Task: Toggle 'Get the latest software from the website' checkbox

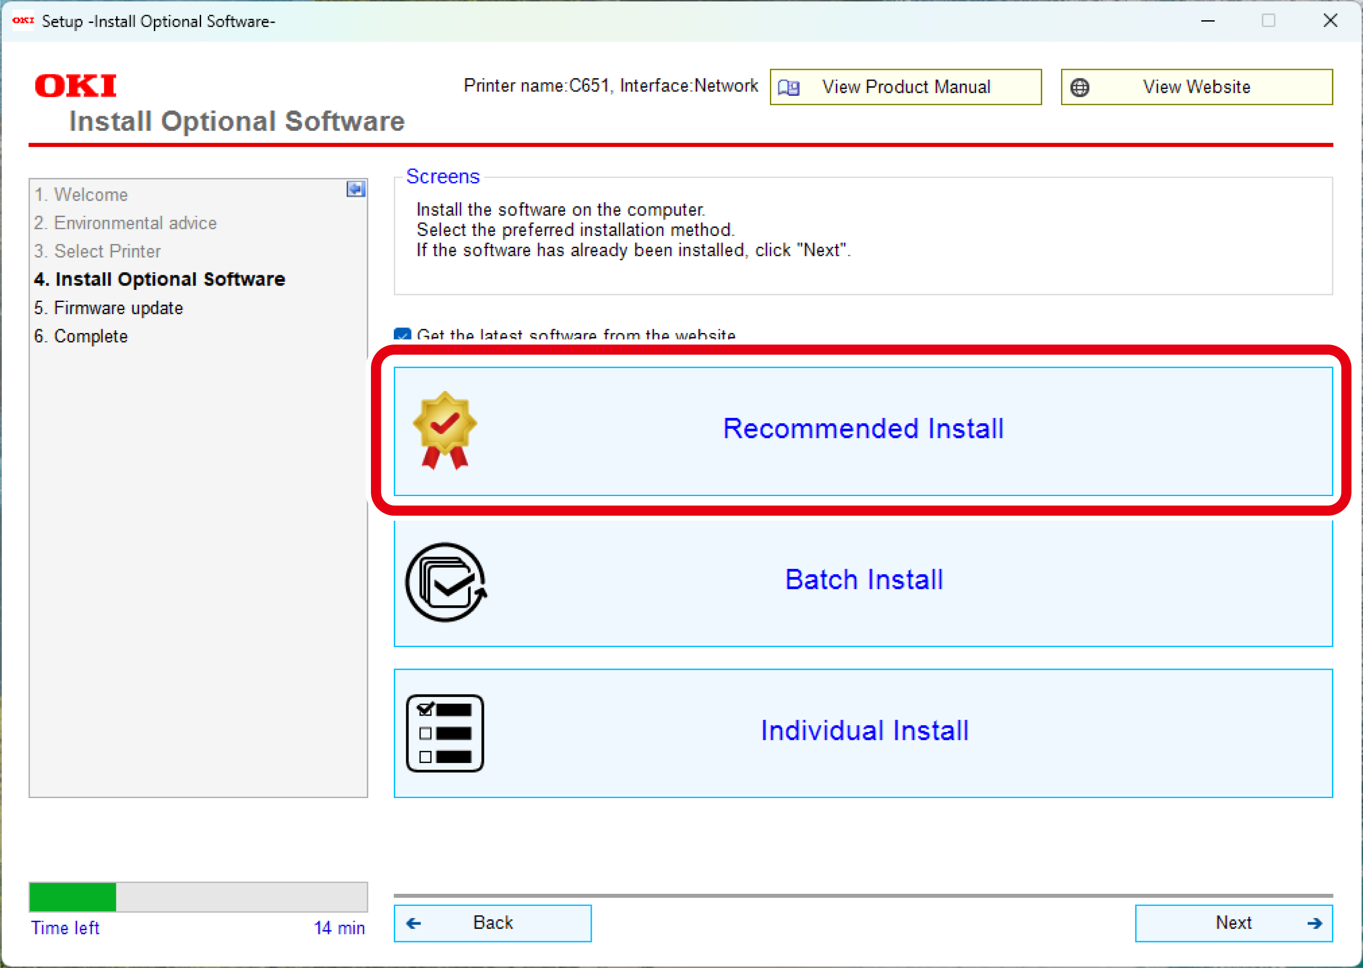Action: 402,334
